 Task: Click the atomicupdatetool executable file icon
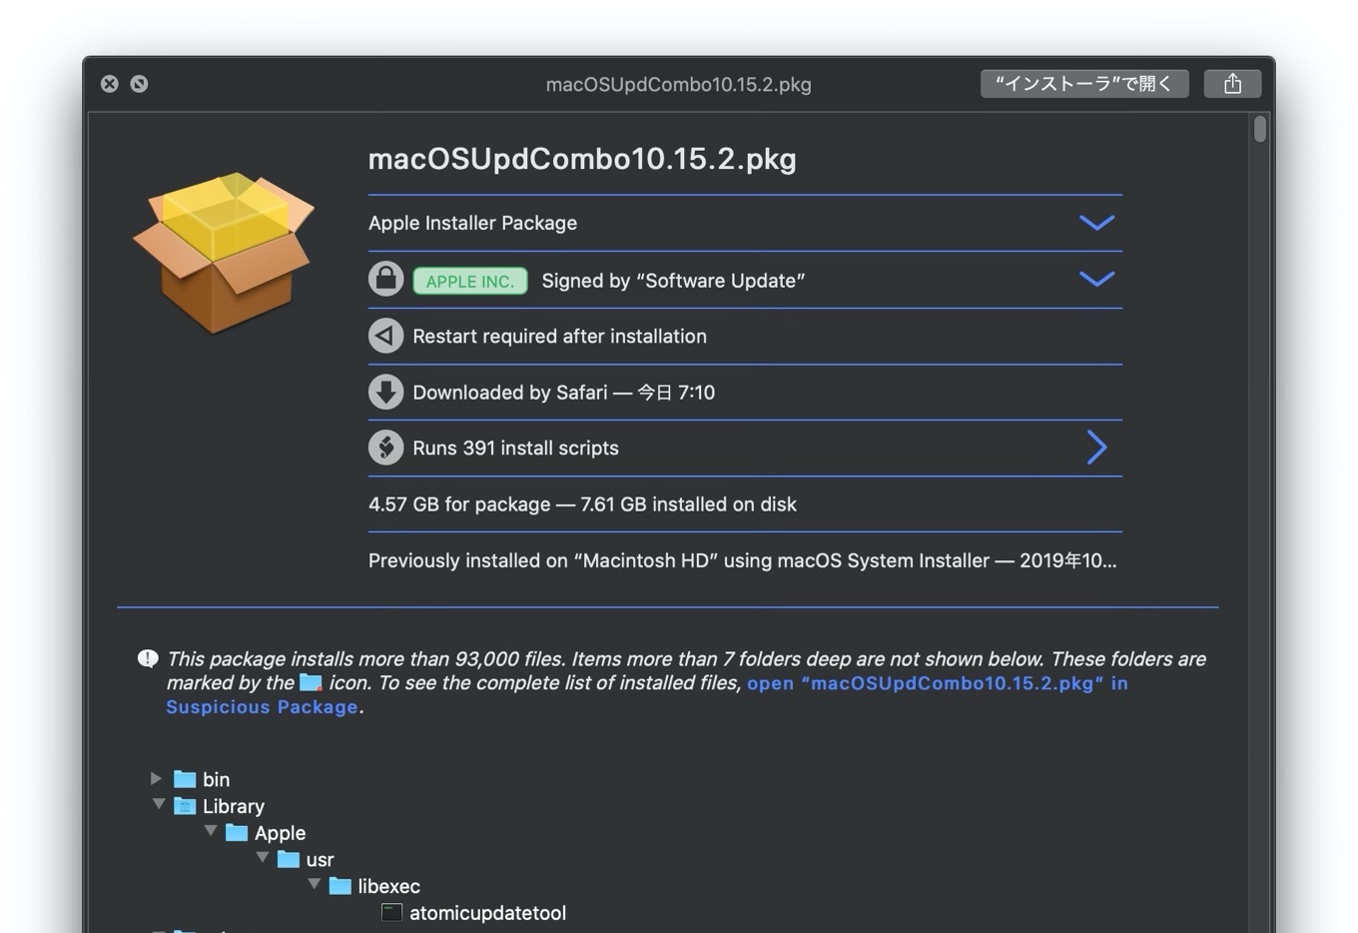(391, 912)
